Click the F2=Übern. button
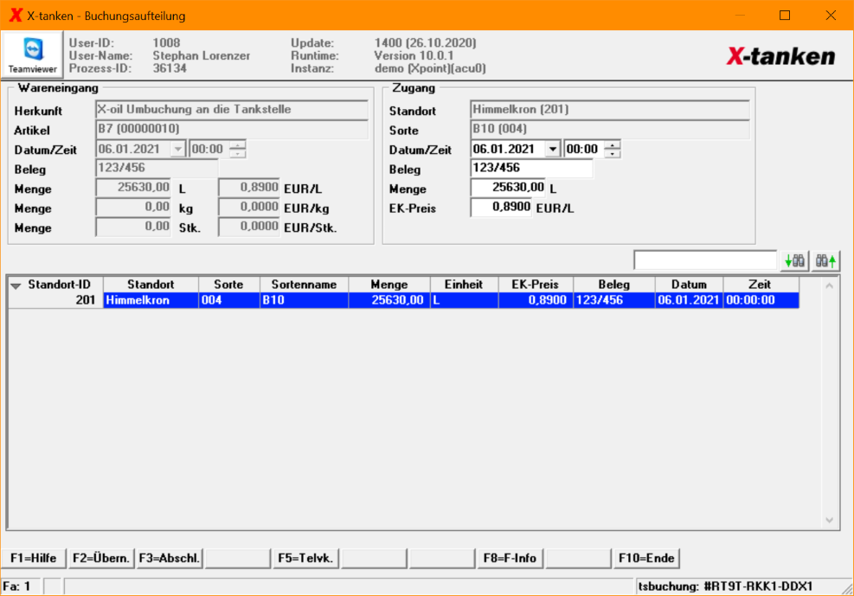The image size is (854, 596). pos(101,558)
